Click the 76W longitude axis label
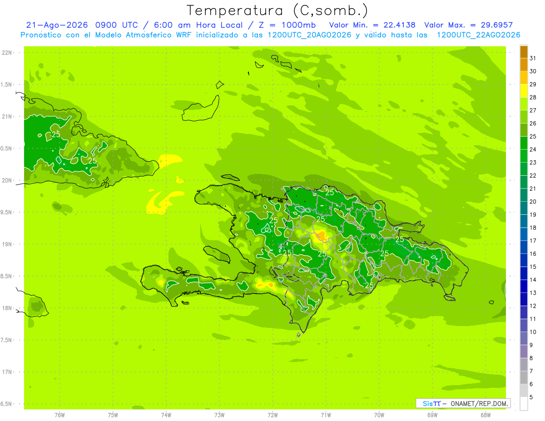Viewport: 545px width, 421px height. click(59, 415)
